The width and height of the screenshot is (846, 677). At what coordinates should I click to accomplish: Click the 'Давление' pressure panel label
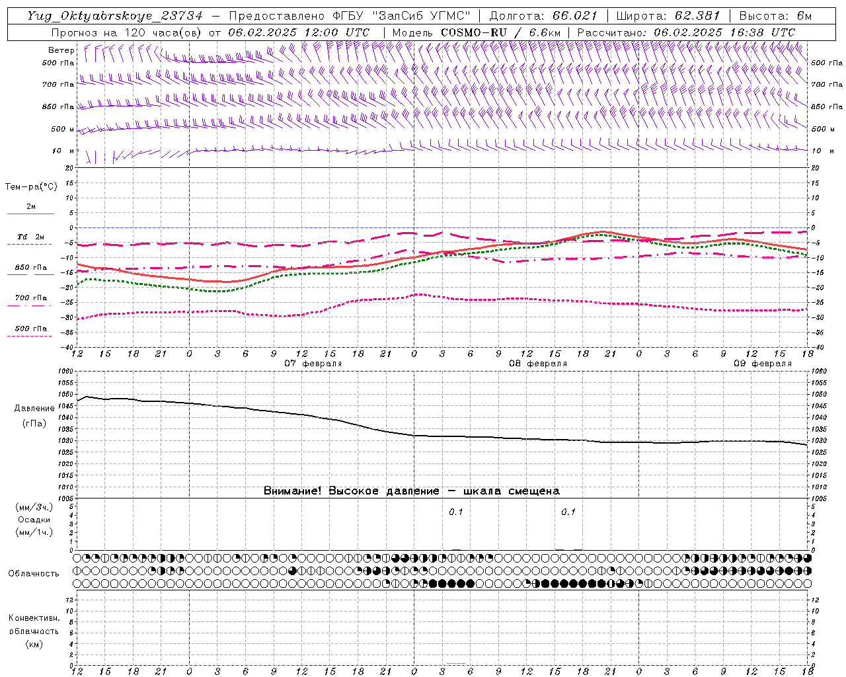tap(34, 409)
